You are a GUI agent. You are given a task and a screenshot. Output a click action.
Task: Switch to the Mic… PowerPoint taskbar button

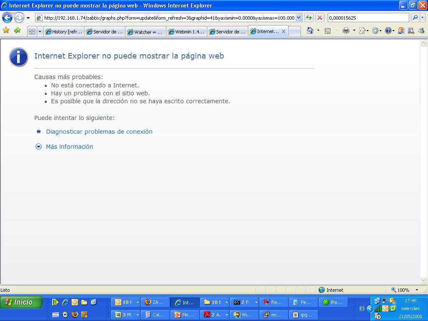click(185, 315)
